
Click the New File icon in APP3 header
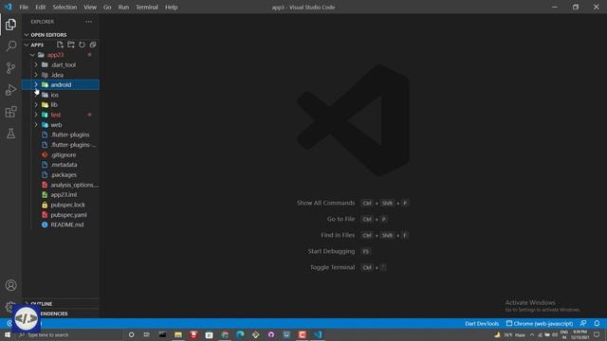coord(60,45)
